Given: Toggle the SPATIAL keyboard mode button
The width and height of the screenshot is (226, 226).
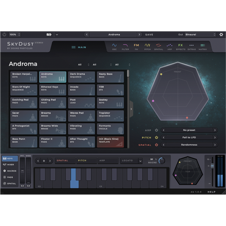Looking at the screenshot, I should point(65,161).
